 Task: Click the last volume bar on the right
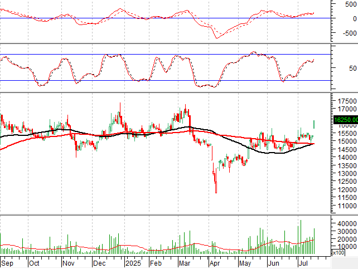pyautogui.click(x=314, y=241)
